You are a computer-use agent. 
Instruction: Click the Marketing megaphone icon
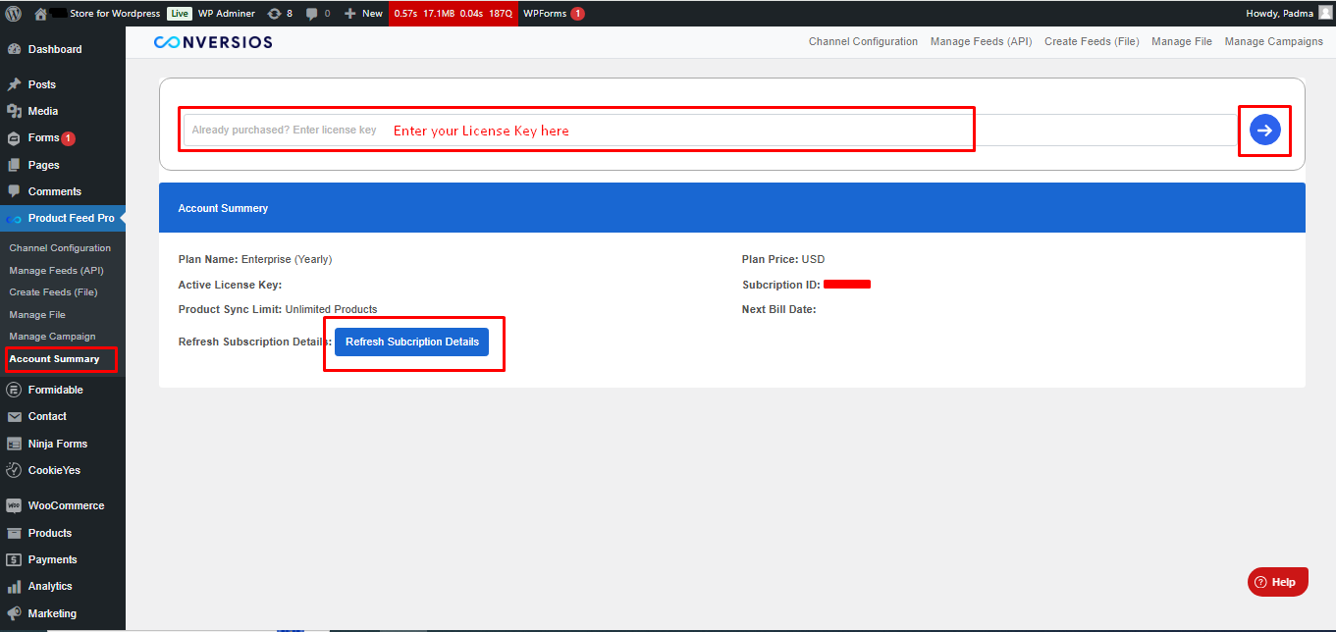point(14,613)
